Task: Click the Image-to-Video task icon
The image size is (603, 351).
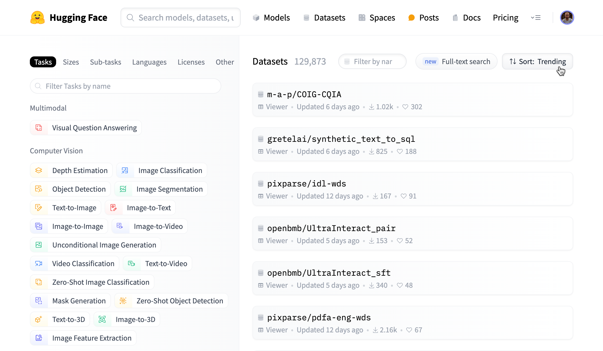Action: 120,226
